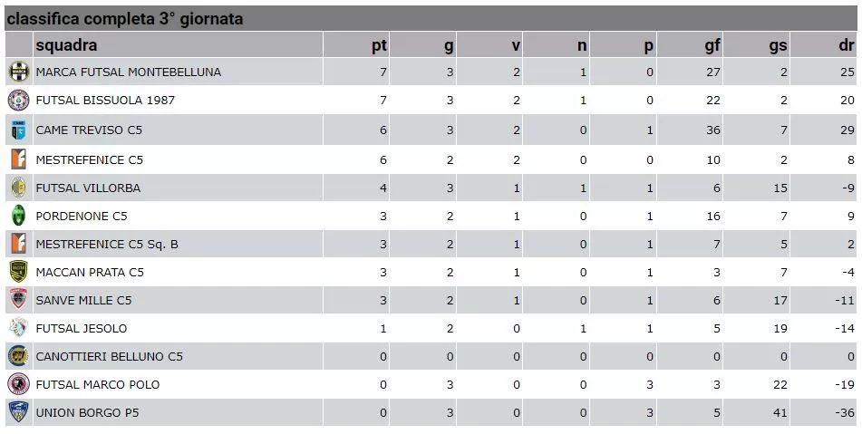Click the Union Borgo P5 blue shield

[x=19, y=412]
